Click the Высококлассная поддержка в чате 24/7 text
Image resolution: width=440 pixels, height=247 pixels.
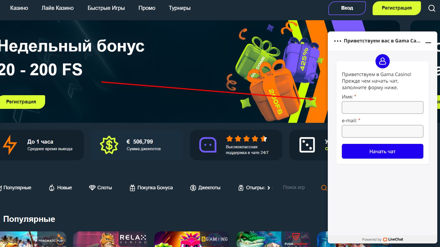(247, 150)
